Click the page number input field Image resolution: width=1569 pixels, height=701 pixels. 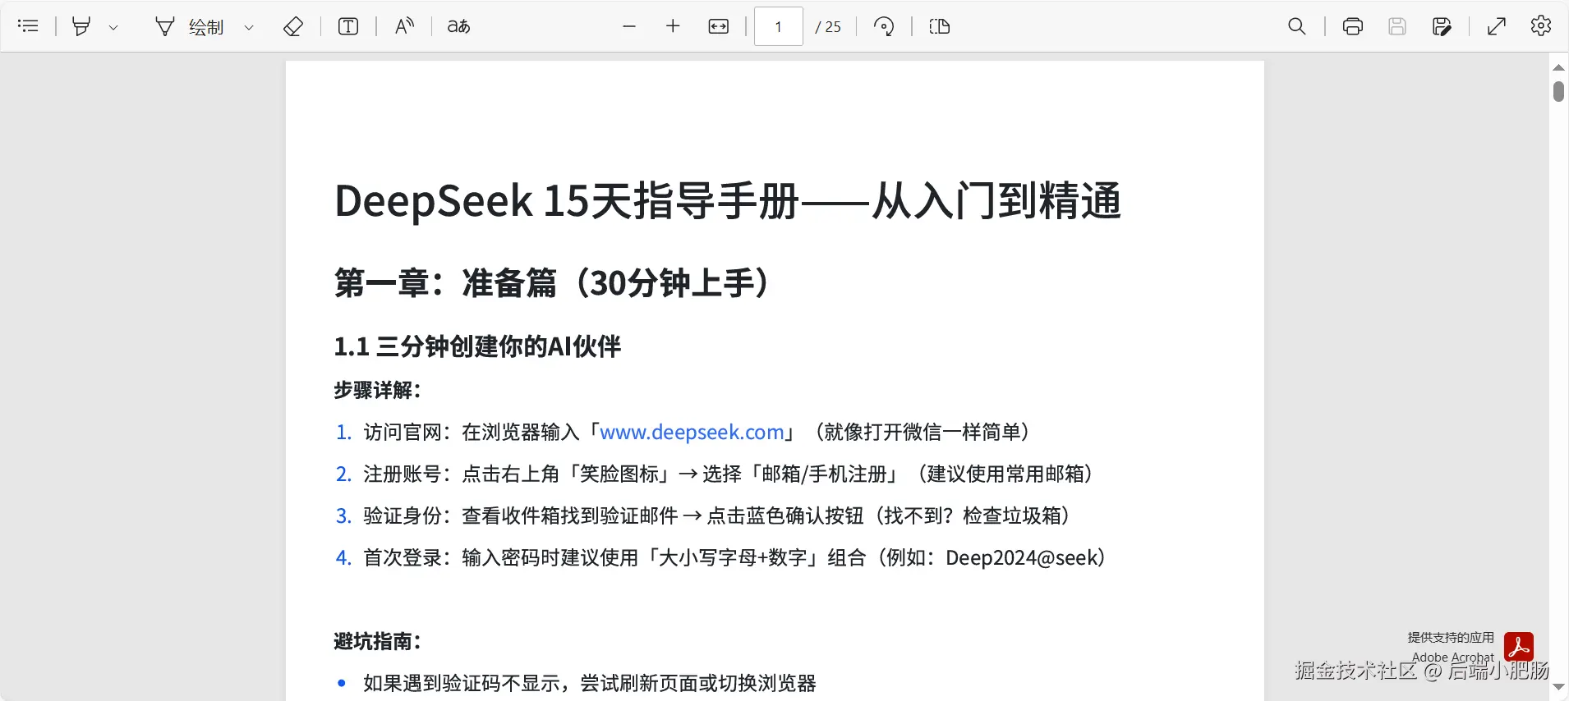(x=778, y=26)
